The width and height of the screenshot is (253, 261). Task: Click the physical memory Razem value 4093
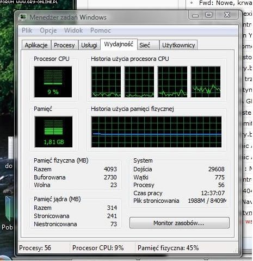(x=110, y=169)
